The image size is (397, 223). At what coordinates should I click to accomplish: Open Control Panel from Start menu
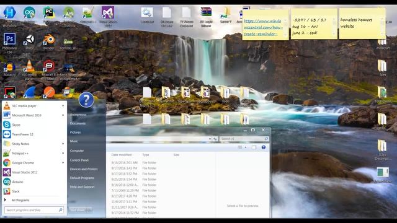coord(79,160)
